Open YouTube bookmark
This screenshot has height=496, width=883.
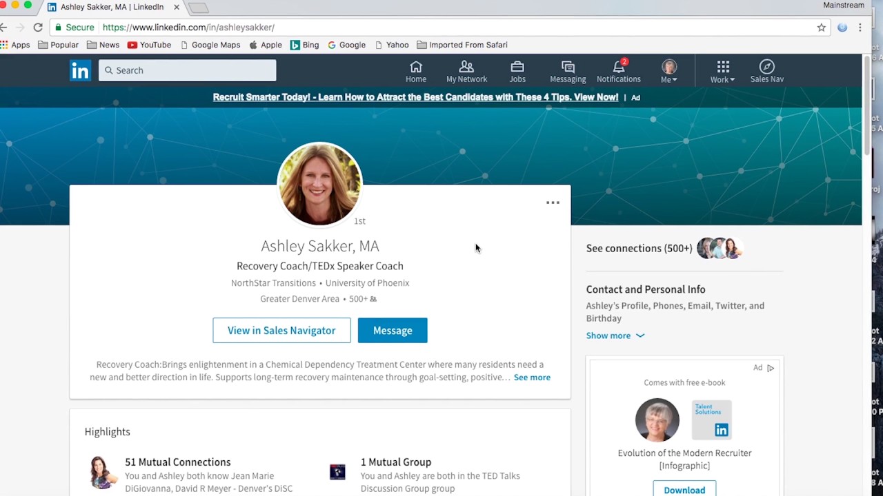149,45
